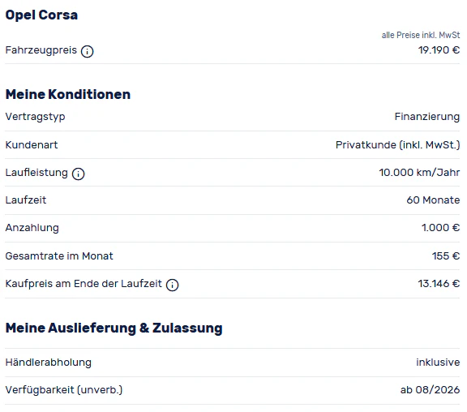Click the Meine Konditionen heading

point(68,94)
